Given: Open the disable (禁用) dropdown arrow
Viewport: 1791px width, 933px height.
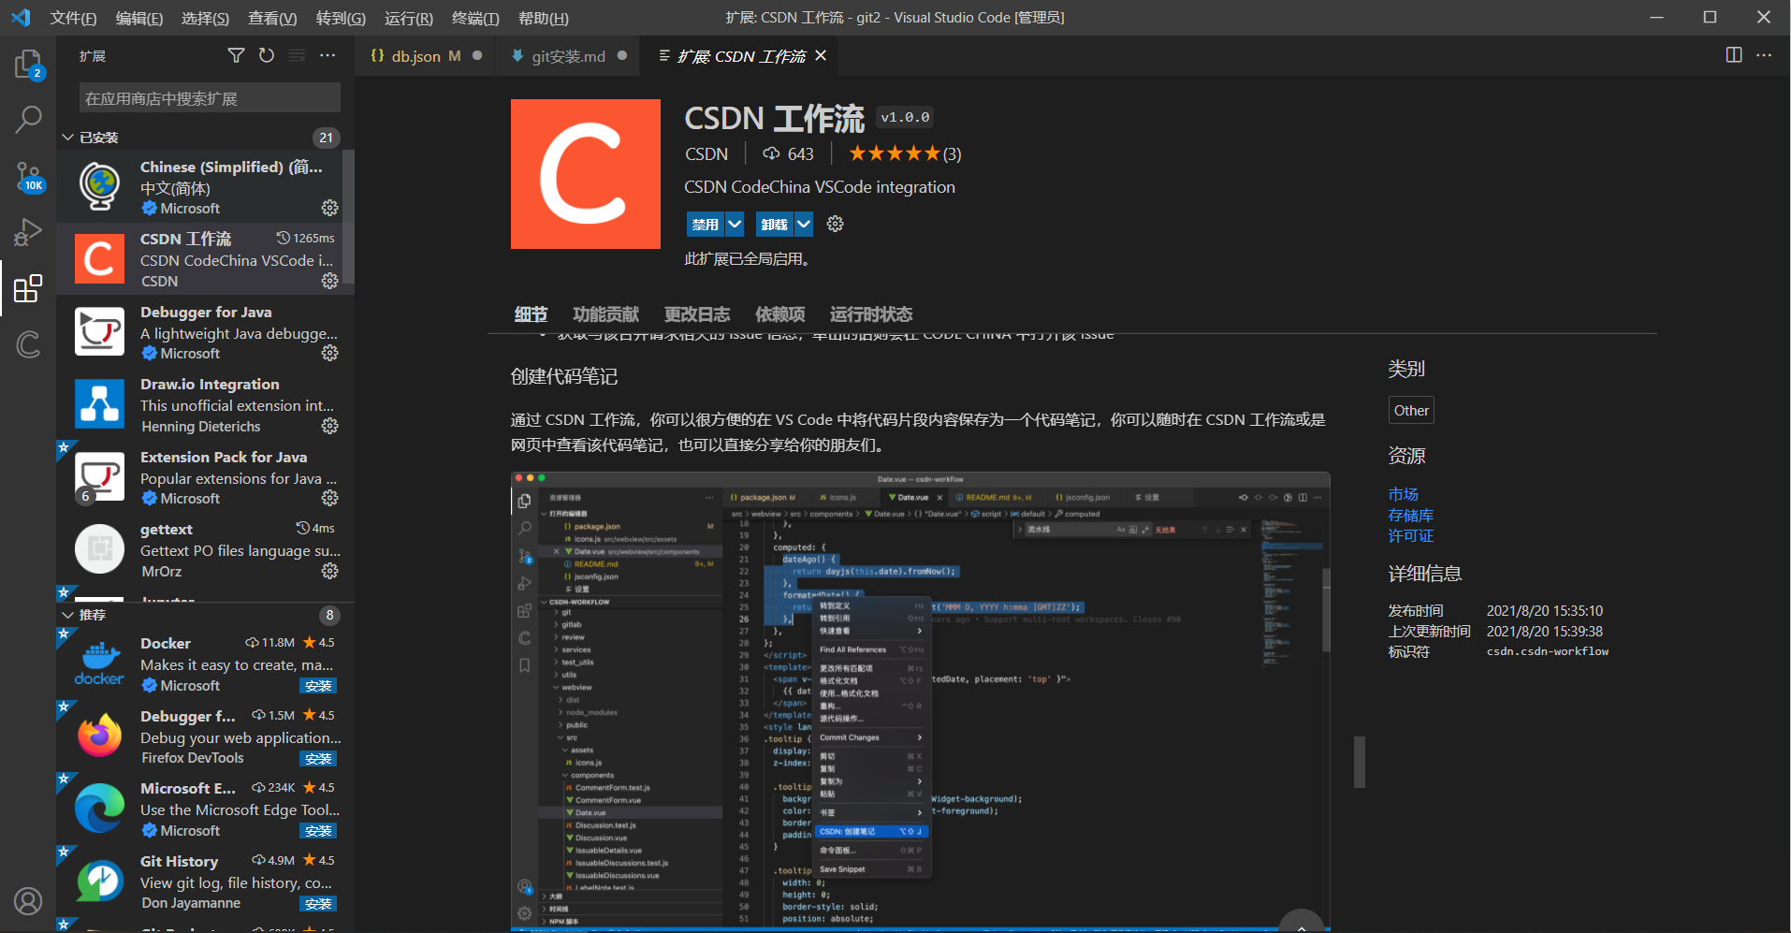Looking at the screenshot, I should pos(735,224).
